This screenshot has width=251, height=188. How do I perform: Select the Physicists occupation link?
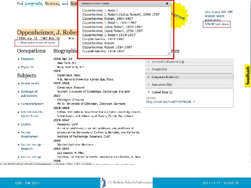click(28, 67)
